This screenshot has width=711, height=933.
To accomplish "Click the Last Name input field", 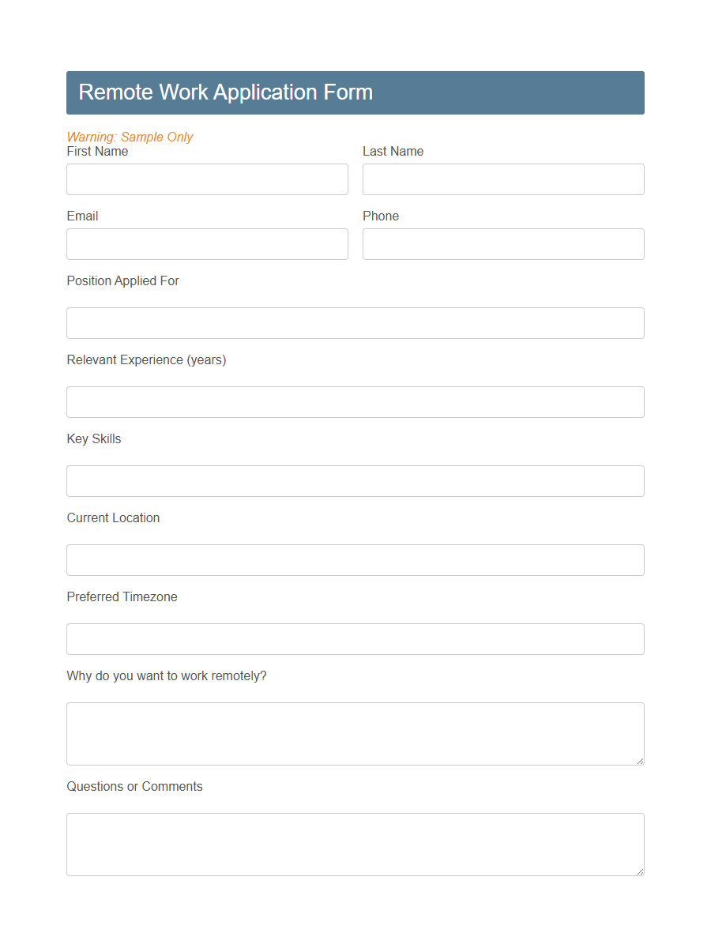I will [x=503, y=179].
